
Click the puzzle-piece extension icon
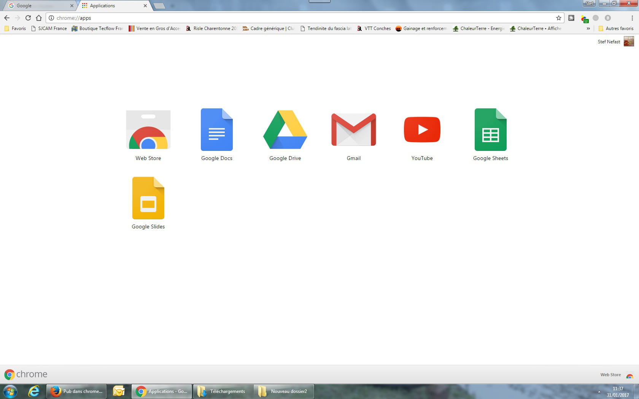571,18
